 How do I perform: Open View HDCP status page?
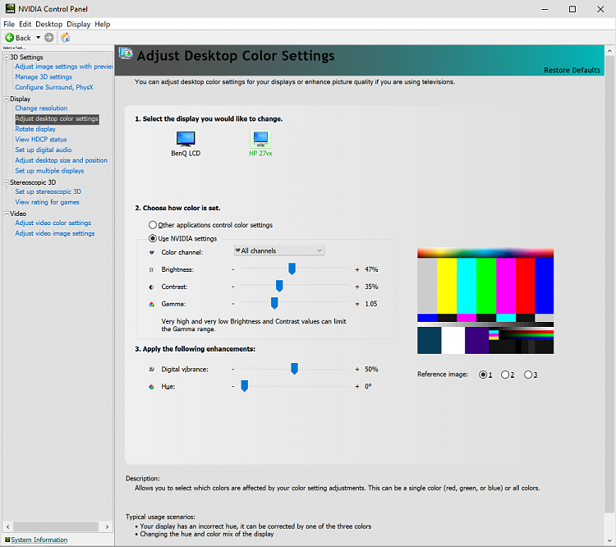(41, 140)
